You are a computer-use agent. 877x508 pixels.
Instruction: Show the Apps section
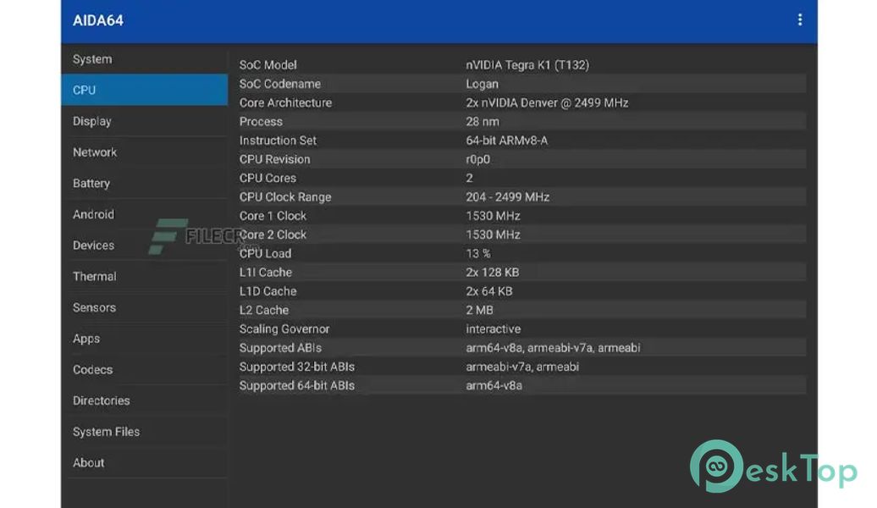coord(144,339)
